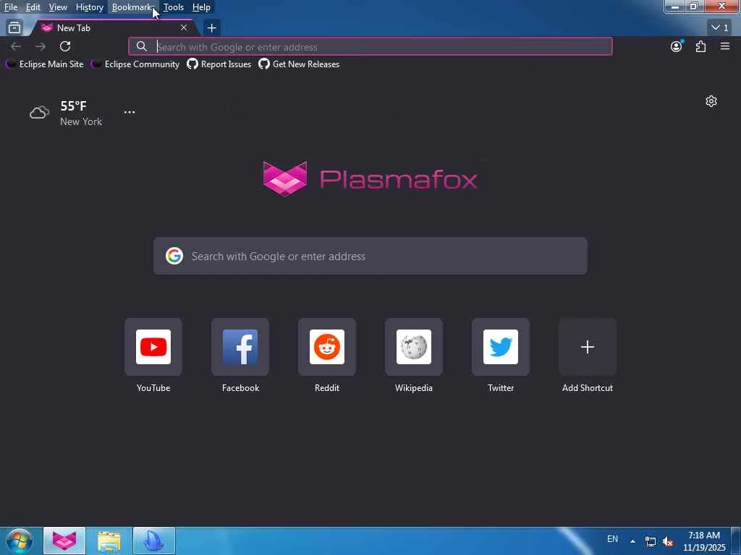This screenshot has height=555, width=741.
Task: Click the magnifier icon in address bar
Action: tap(141, 46)
